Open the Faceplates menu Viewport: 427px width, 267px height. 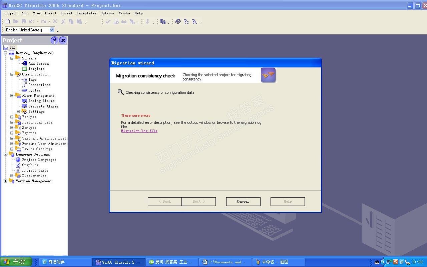(x=86, y=13)
